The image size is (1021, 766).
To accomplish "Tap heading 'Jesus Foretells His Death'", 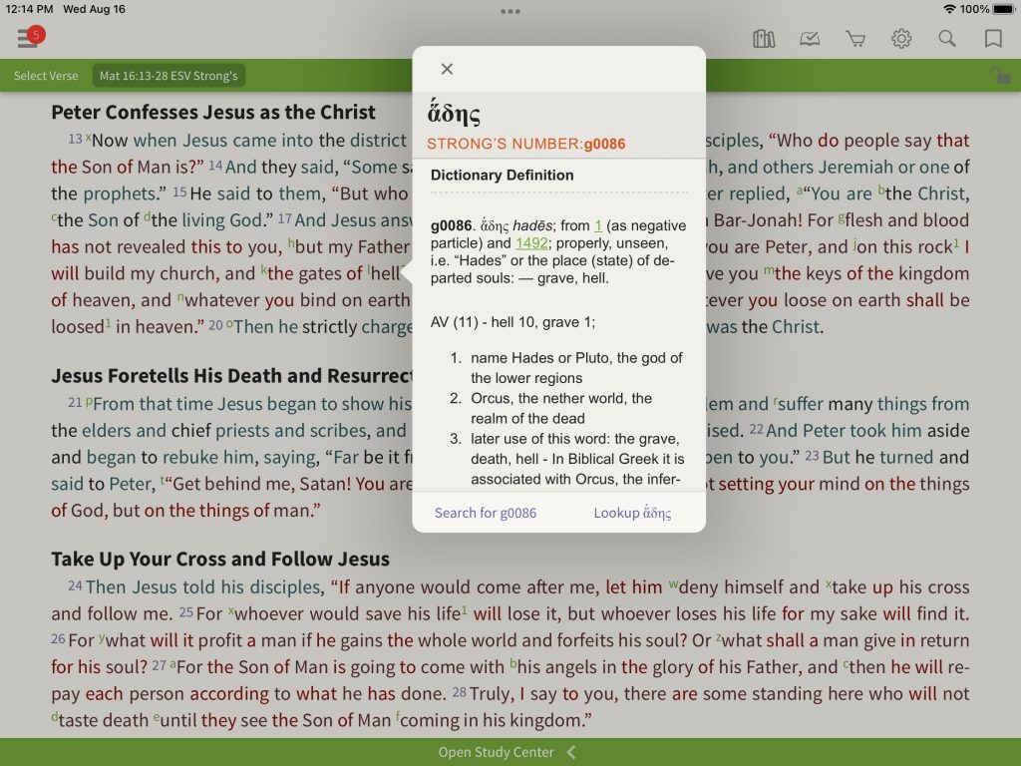I will (x=231, y=376).
